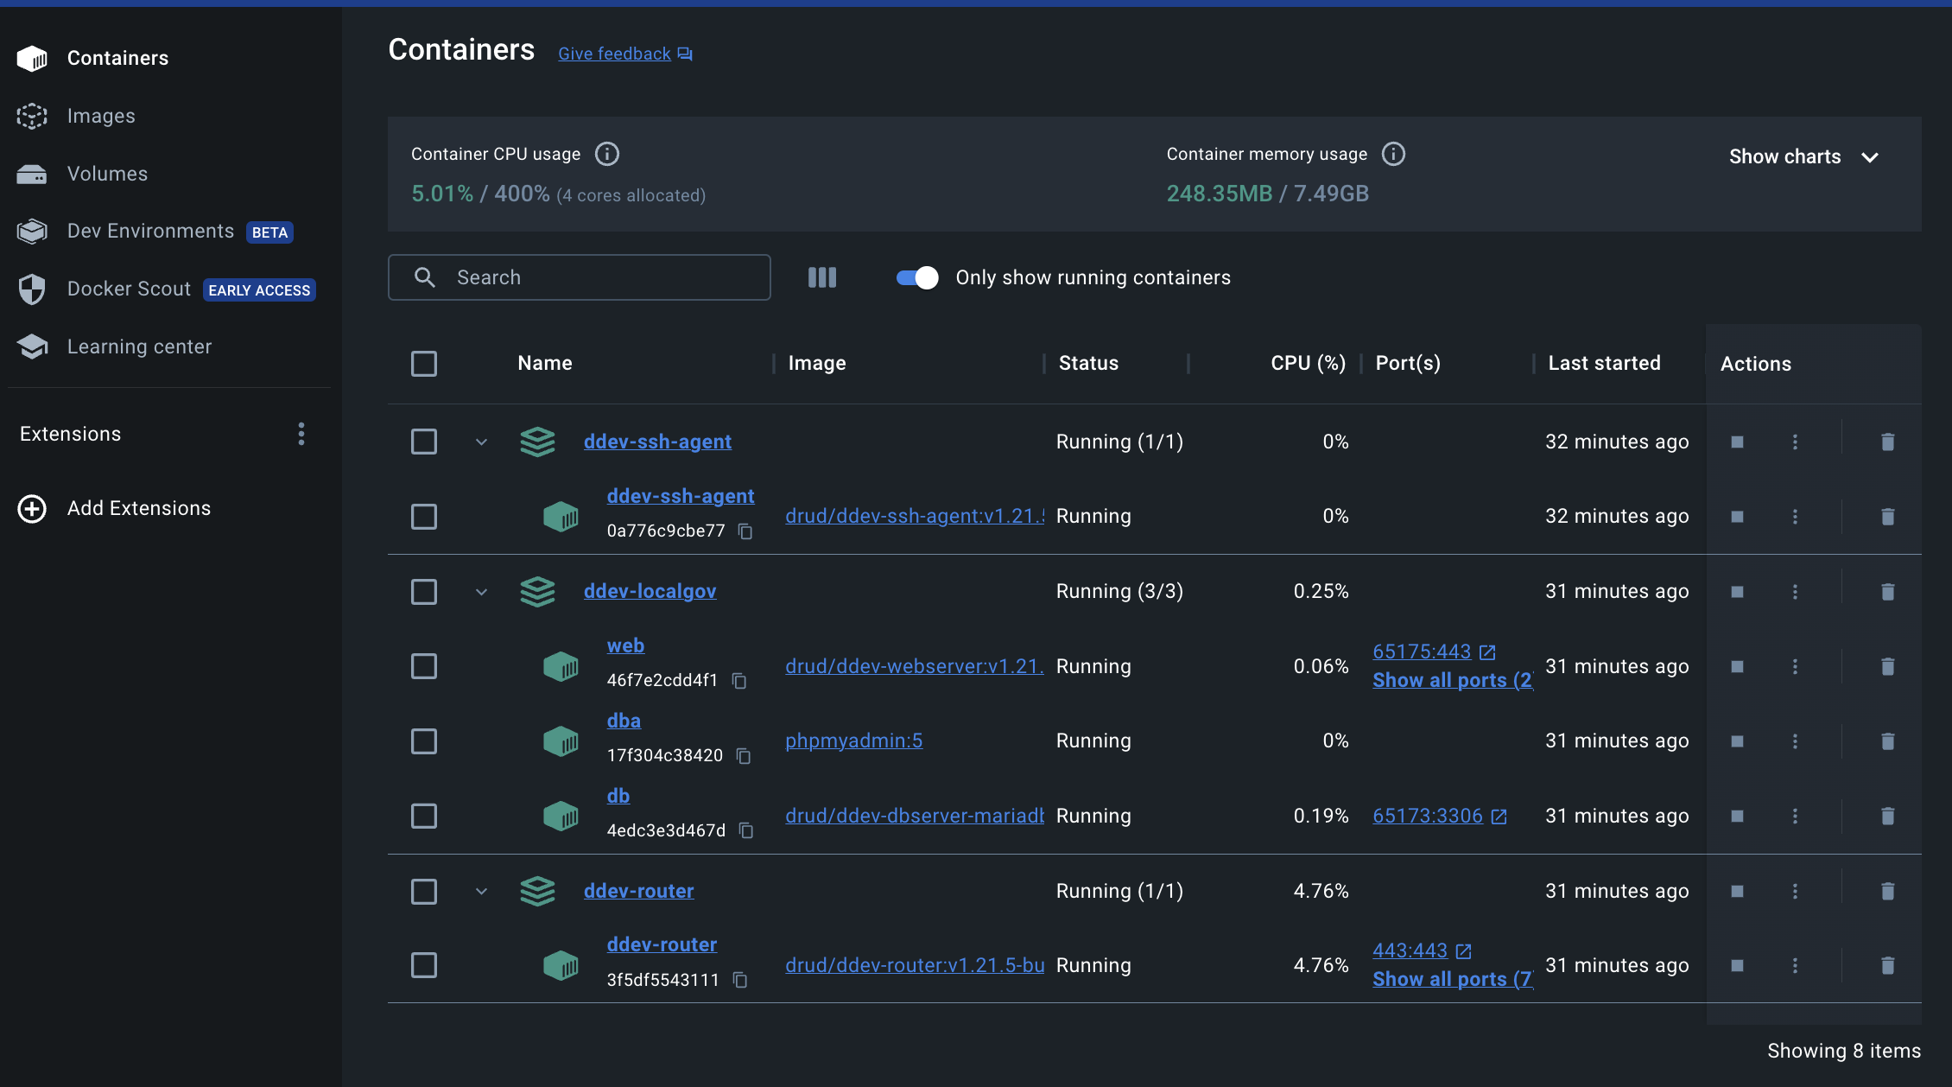This screenshot has height=1087, width=1952.
Task: Collapse the ddev-ssh-agent container group
Action: (x=479, y=441)
